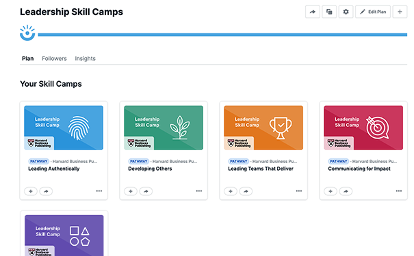Open more options on Developing Others card
414x256 pixels.
199,191
